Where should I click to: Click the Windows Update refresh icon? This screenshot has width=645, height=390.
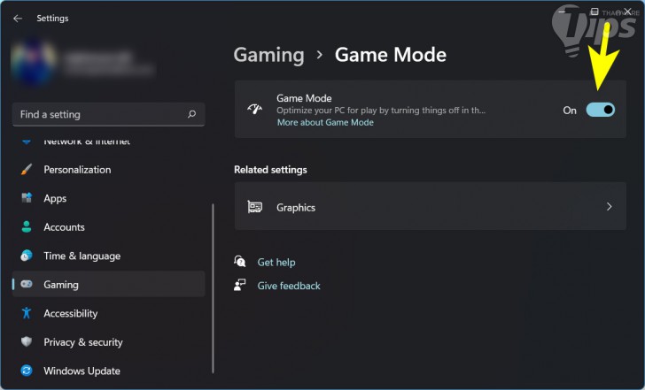pyautogui.click(x=27, y=371)
